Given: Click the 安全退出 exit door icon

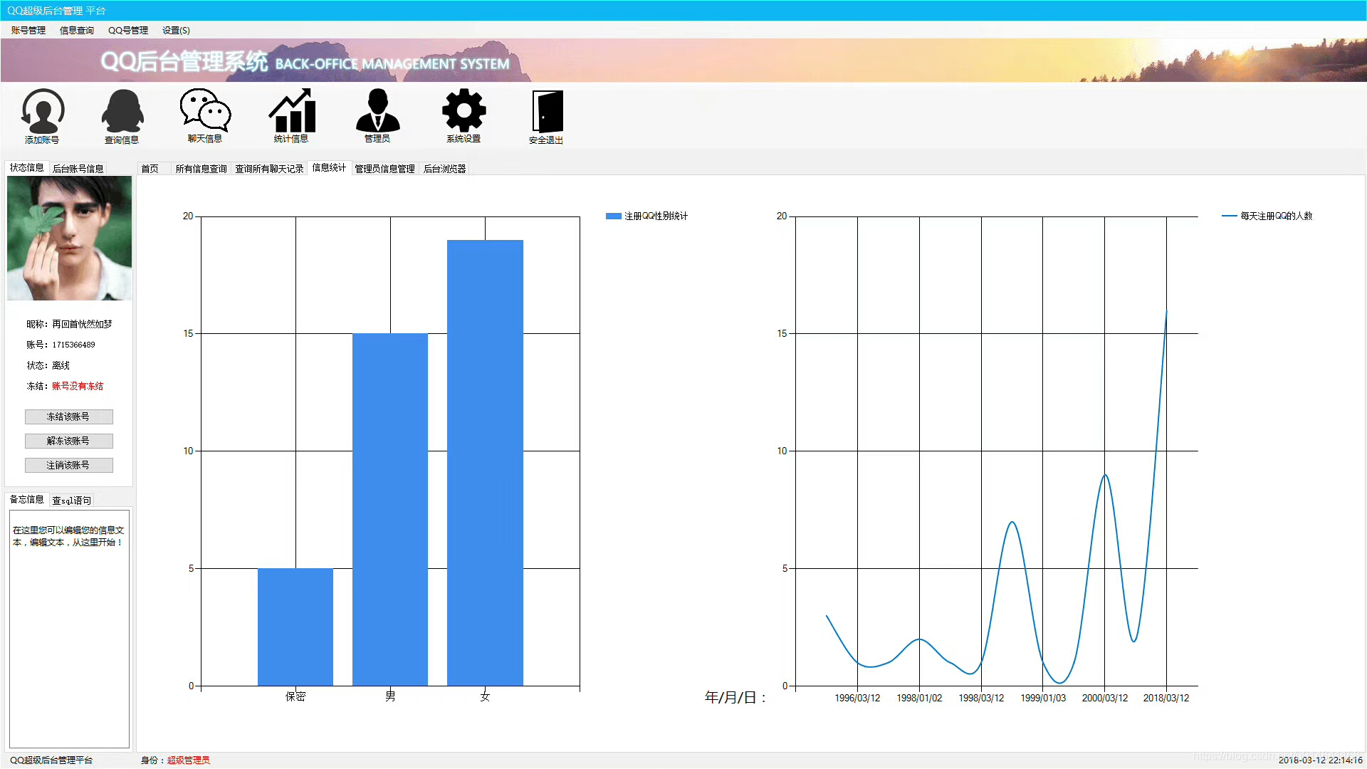Looking at the screenshot, I should point(546,117).
